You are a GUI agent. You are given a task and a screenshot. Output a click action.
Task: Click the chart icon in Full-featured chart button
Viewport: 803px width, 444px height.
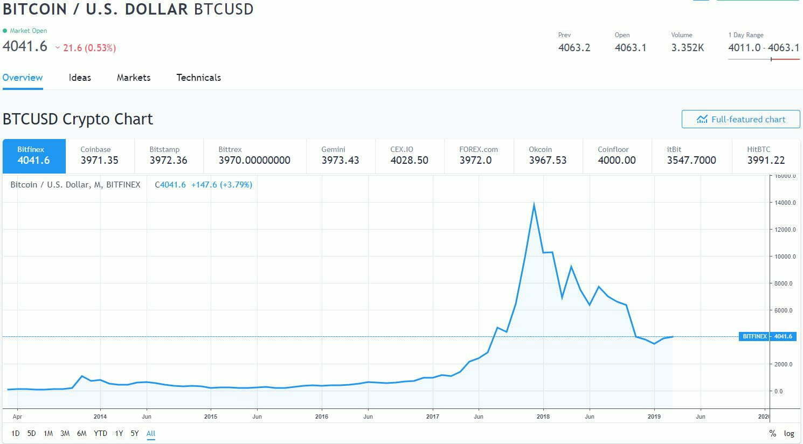click(x=702, y=119)
